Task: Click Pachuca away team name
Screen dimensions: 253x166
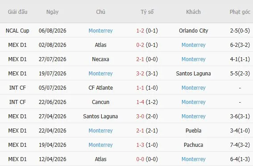Action: pos(193,145)
